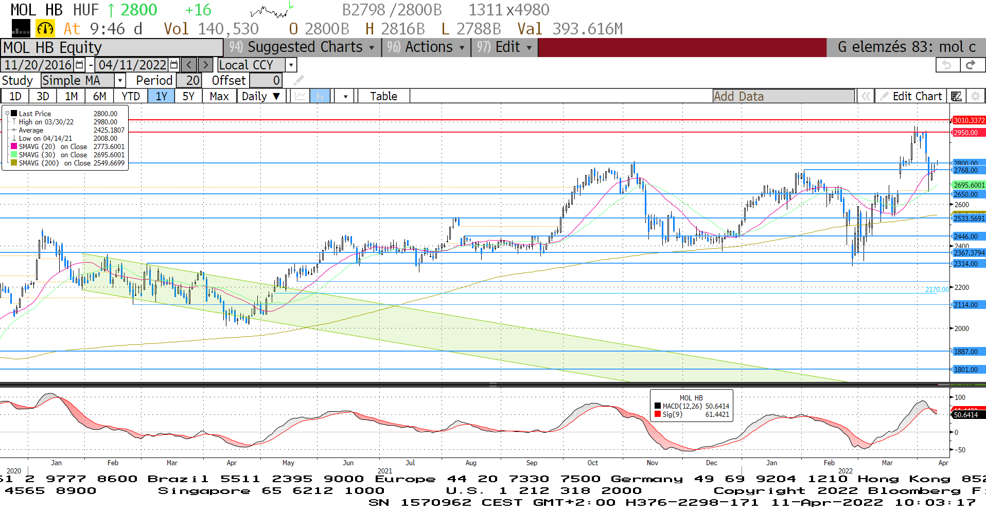986x531 pixels.
Task: Click the SMAVG (30) green color swatch
Action: pos(14,155)
